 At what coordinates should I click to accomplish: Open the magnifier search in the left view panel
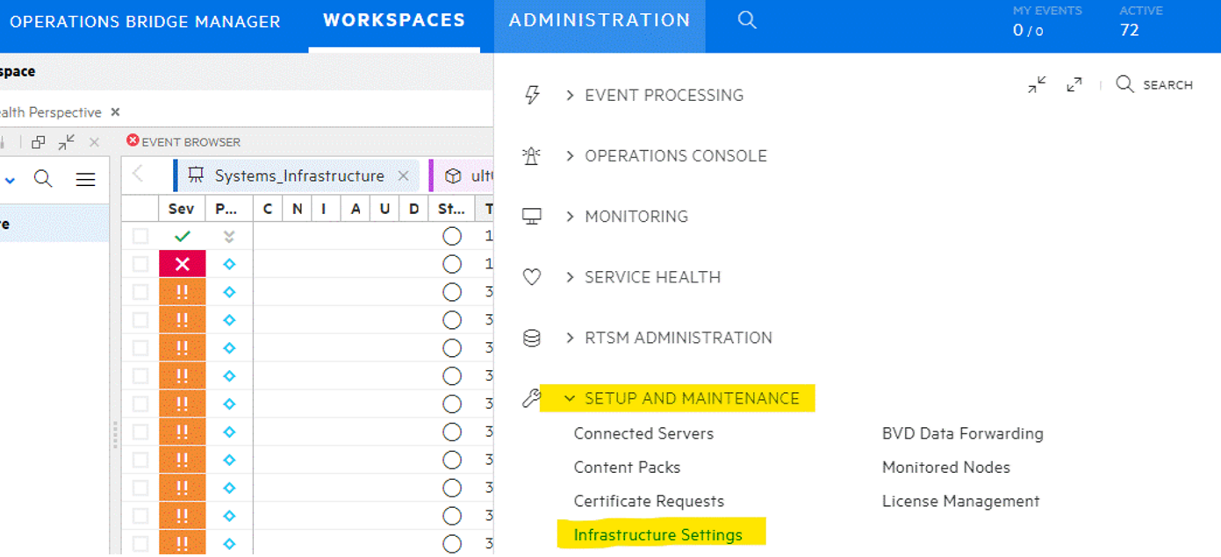43,179
